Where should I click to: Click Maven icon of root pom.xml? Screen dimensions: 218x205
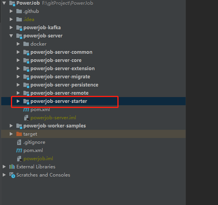tap(19, 150)
